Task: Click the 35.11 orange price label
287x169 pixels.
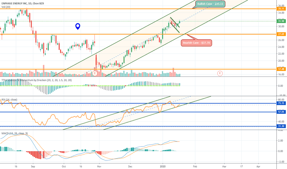Action: (x=281, y=9)
